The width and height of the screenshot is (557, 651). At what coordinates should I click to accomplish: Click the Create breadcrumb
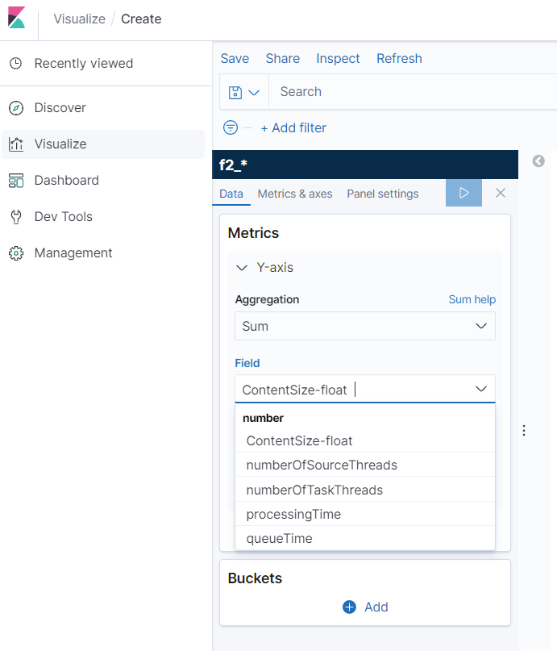(x=141, y=19)
